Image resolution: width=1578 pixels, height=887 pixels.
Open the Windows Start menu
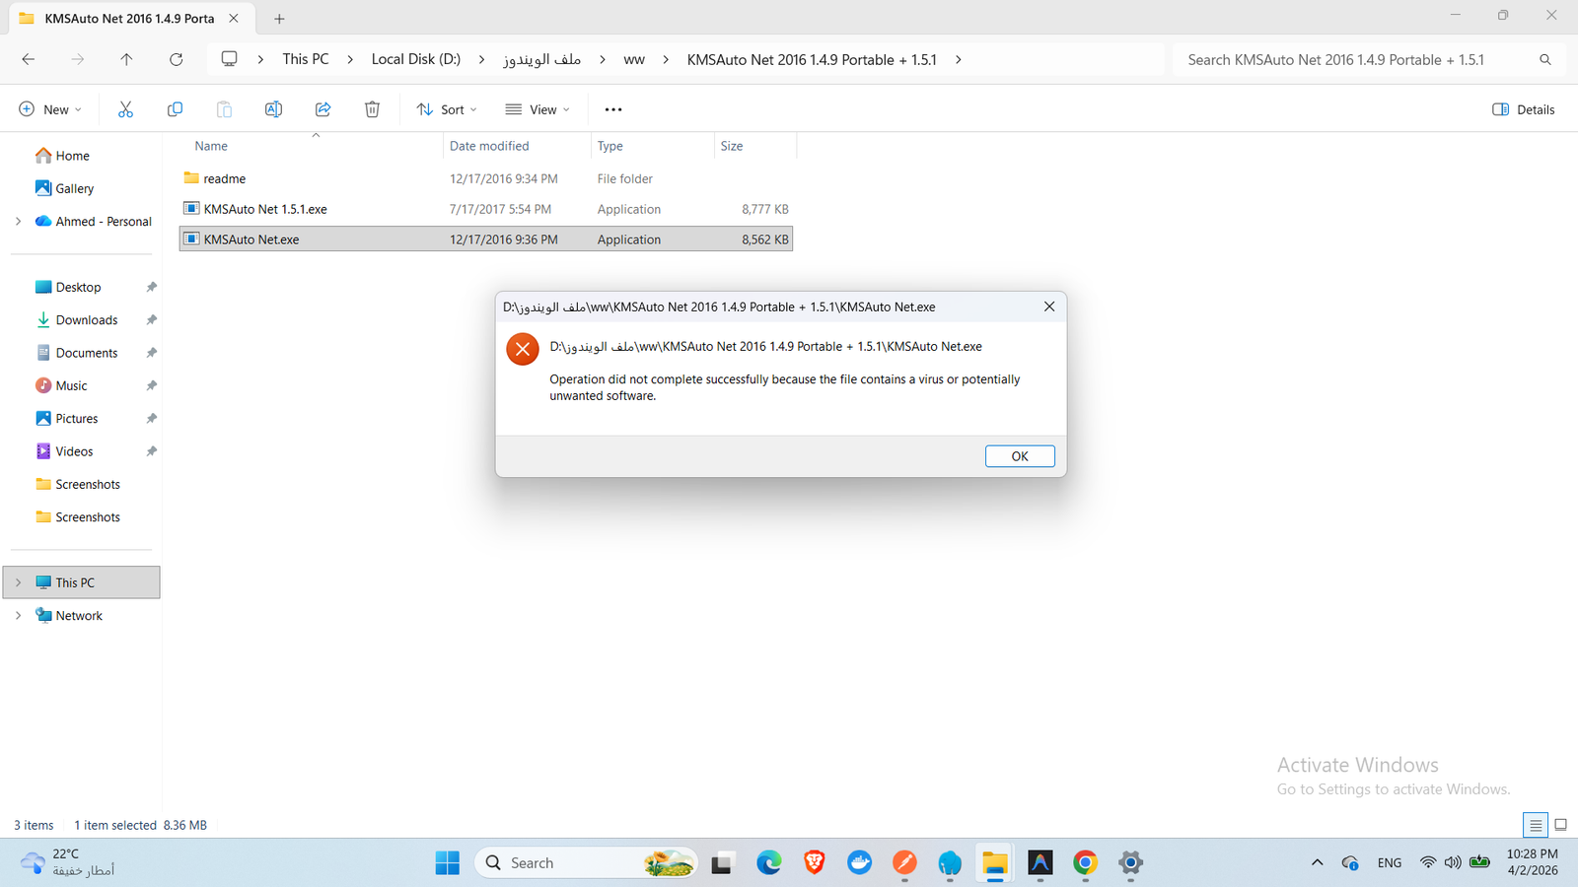click(448, 863)
